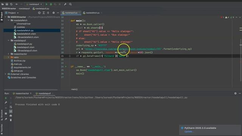Click the Stop icon in the top toolbar
The height and width of the screenshot is (136, 242).
(x=60, y=4)
